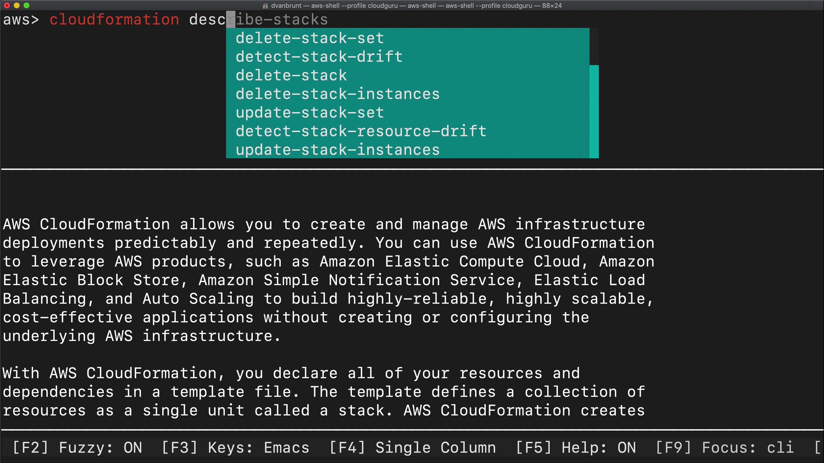Screen dimensions: 824x463
Task: Click the CloudFormation help description paragraph
Action: point(328,280)
